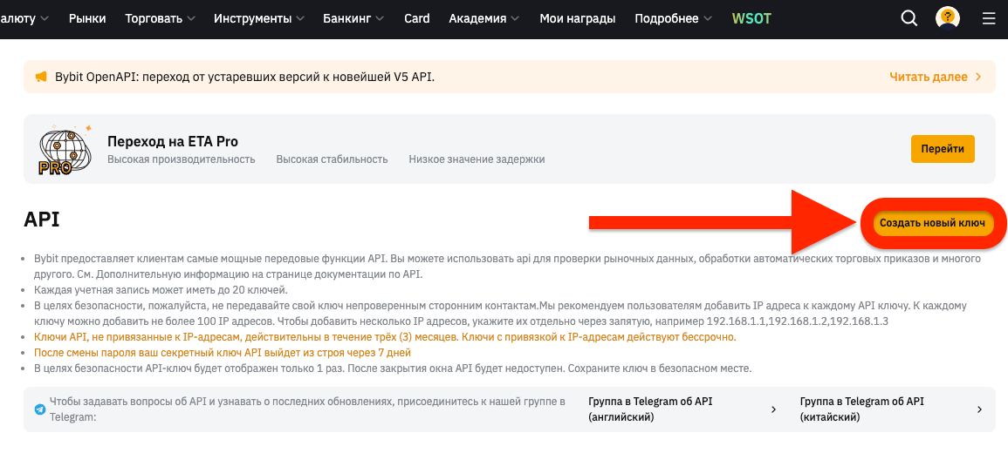Open Мои награды menu item
The width and height of the screenshot is (1008, 453).
tap(577, 18)
